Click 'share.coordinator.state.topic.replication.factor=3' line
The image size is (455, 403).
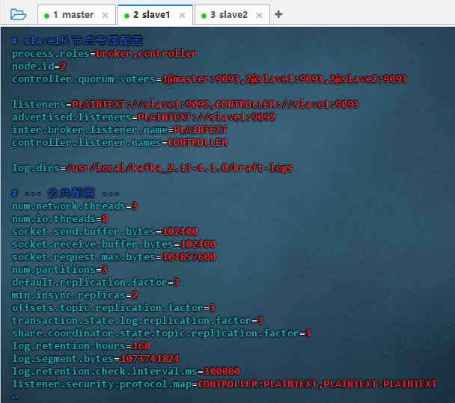(x=162, y=333)
